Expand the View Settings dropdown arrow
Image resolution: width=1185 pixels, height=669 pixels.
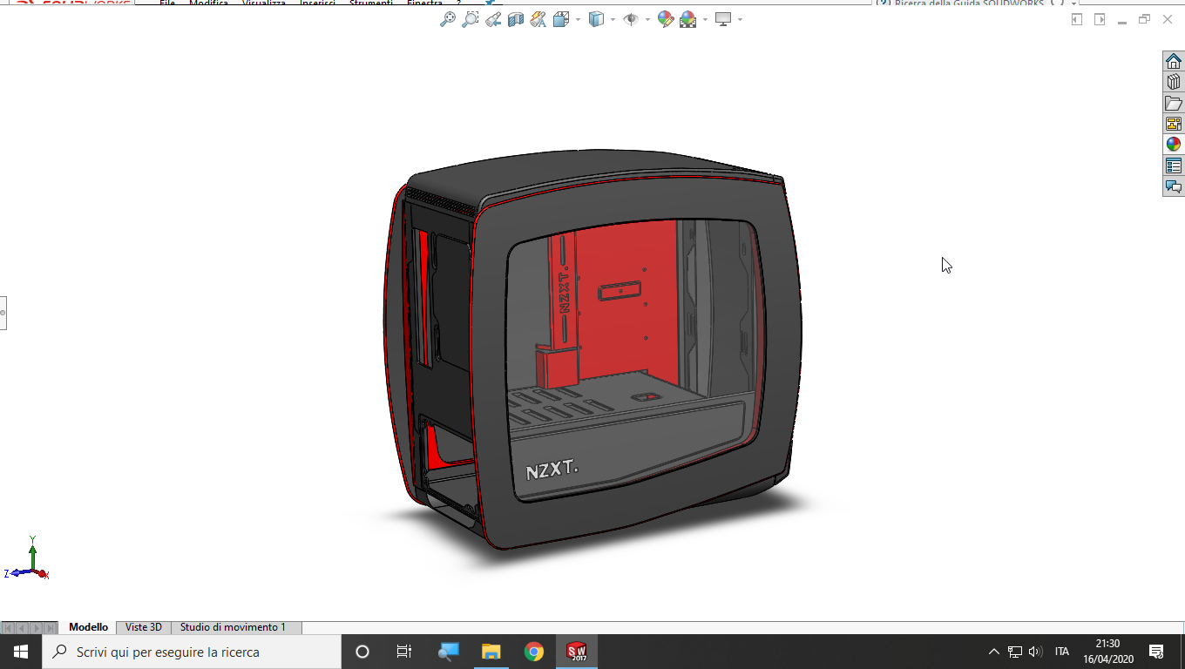[x=740, y=19]
